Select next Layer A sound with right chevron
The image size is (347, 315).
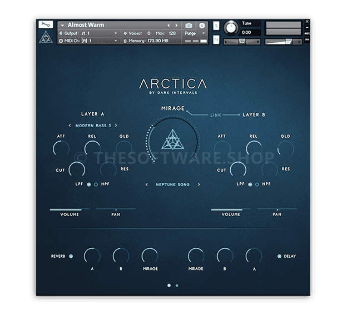[x=116, y=126]
